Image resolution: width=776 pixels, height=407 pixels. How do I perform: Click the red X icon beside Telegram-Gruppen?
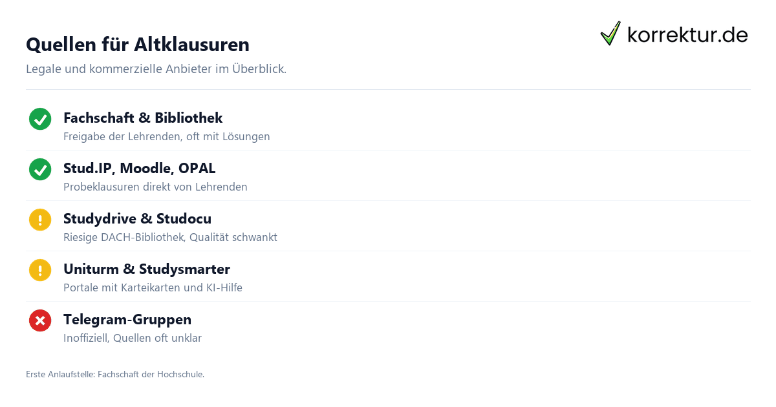coord(40,320)
